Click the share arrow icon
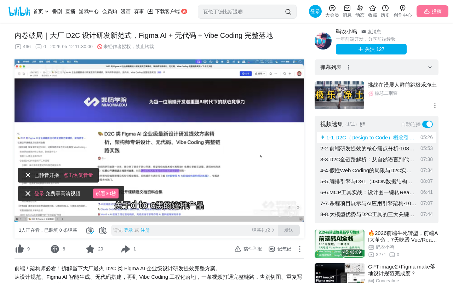Image resolution: width=453 pixels, height=283 pixels. click(x=126, y=249)
